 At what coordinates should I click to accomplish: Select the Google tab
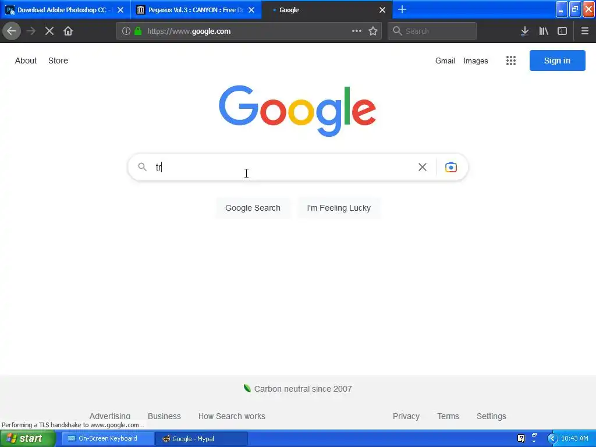click(327, 10)
